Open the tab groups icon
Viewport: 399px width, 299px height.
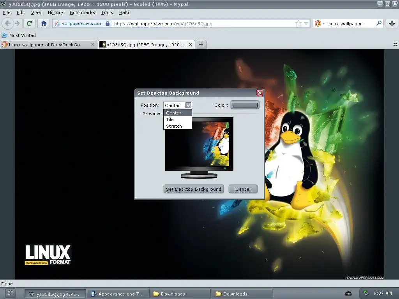click(x=395, y=44)
